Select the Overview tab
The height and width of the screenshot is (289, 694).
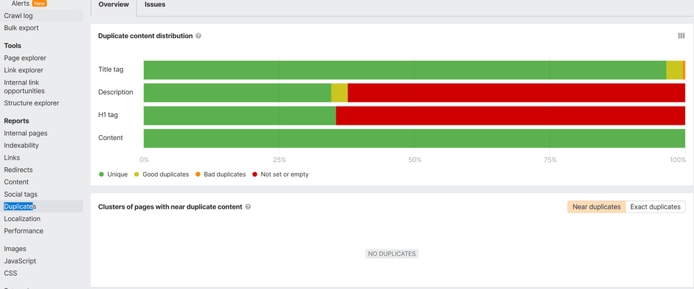[113, 4]
